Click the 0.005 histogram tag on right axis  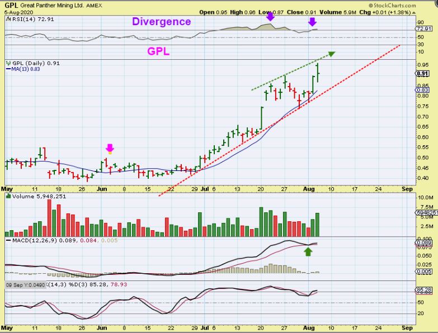pyautogui.click(x=424, y=272)
